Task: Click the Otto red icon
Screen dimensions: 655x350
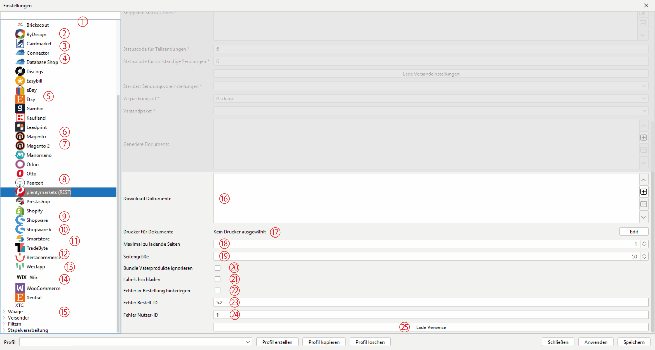Action: (x=20, y=173)
